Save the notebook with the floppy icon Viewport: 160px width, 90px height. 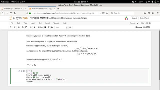10,27
